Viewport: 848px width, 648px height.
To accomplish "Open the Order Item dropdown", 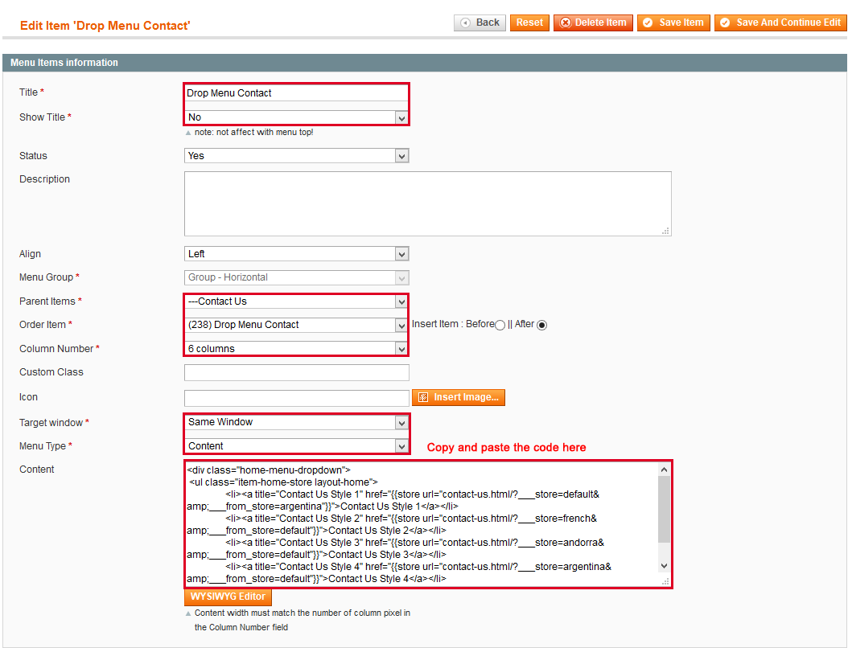I will tap(296, 325).
